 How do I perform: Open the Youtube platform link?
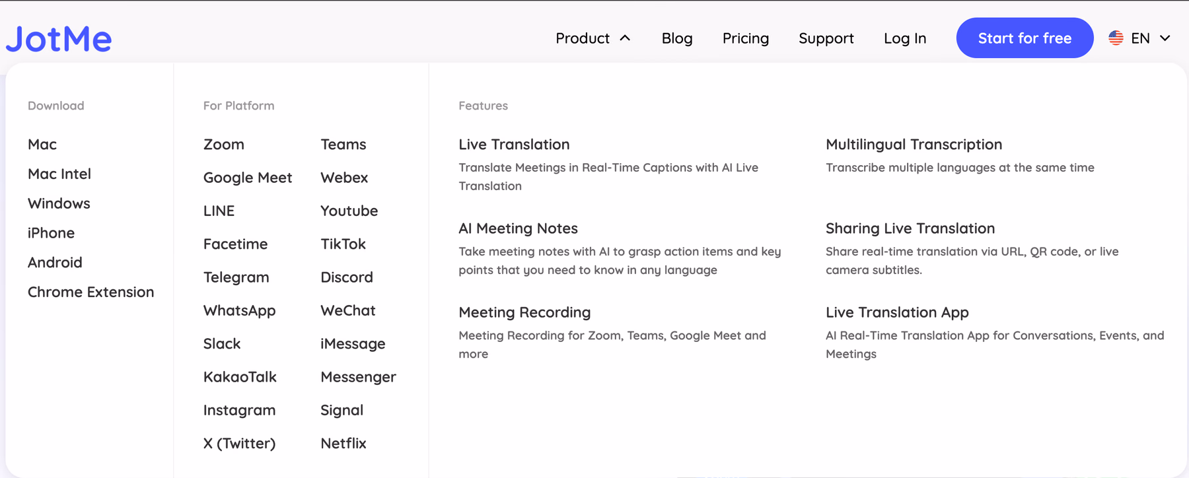coord(349,211)
